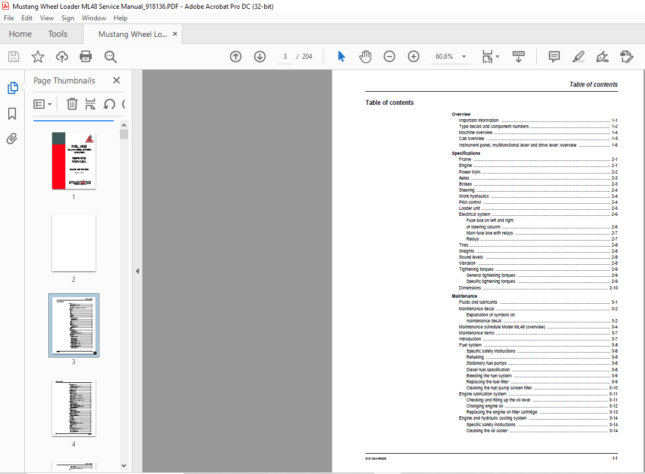Close the Mustang Wheel Loader tab

click(x=175, y=34)
